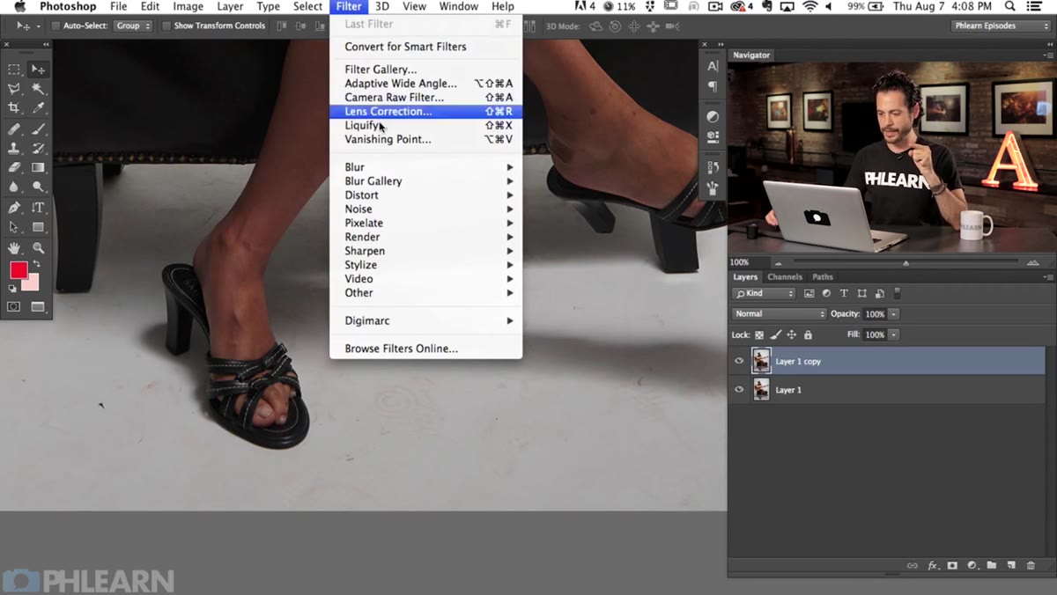Select the History Brush tool

(38, 148)
